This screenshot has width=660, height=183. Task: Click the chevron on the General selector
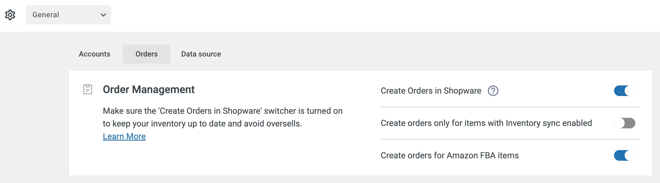pyautogui.click(x=104, y=15)
